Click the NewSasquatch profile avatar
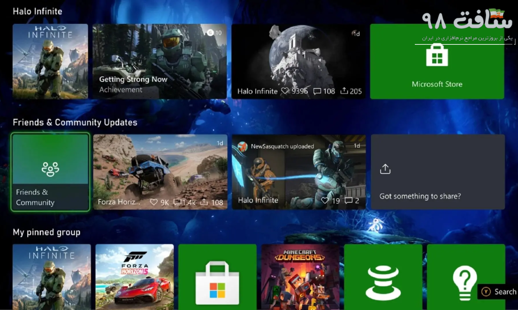The width and height of the screenshot is (518, 310). [x=242, y=146]
